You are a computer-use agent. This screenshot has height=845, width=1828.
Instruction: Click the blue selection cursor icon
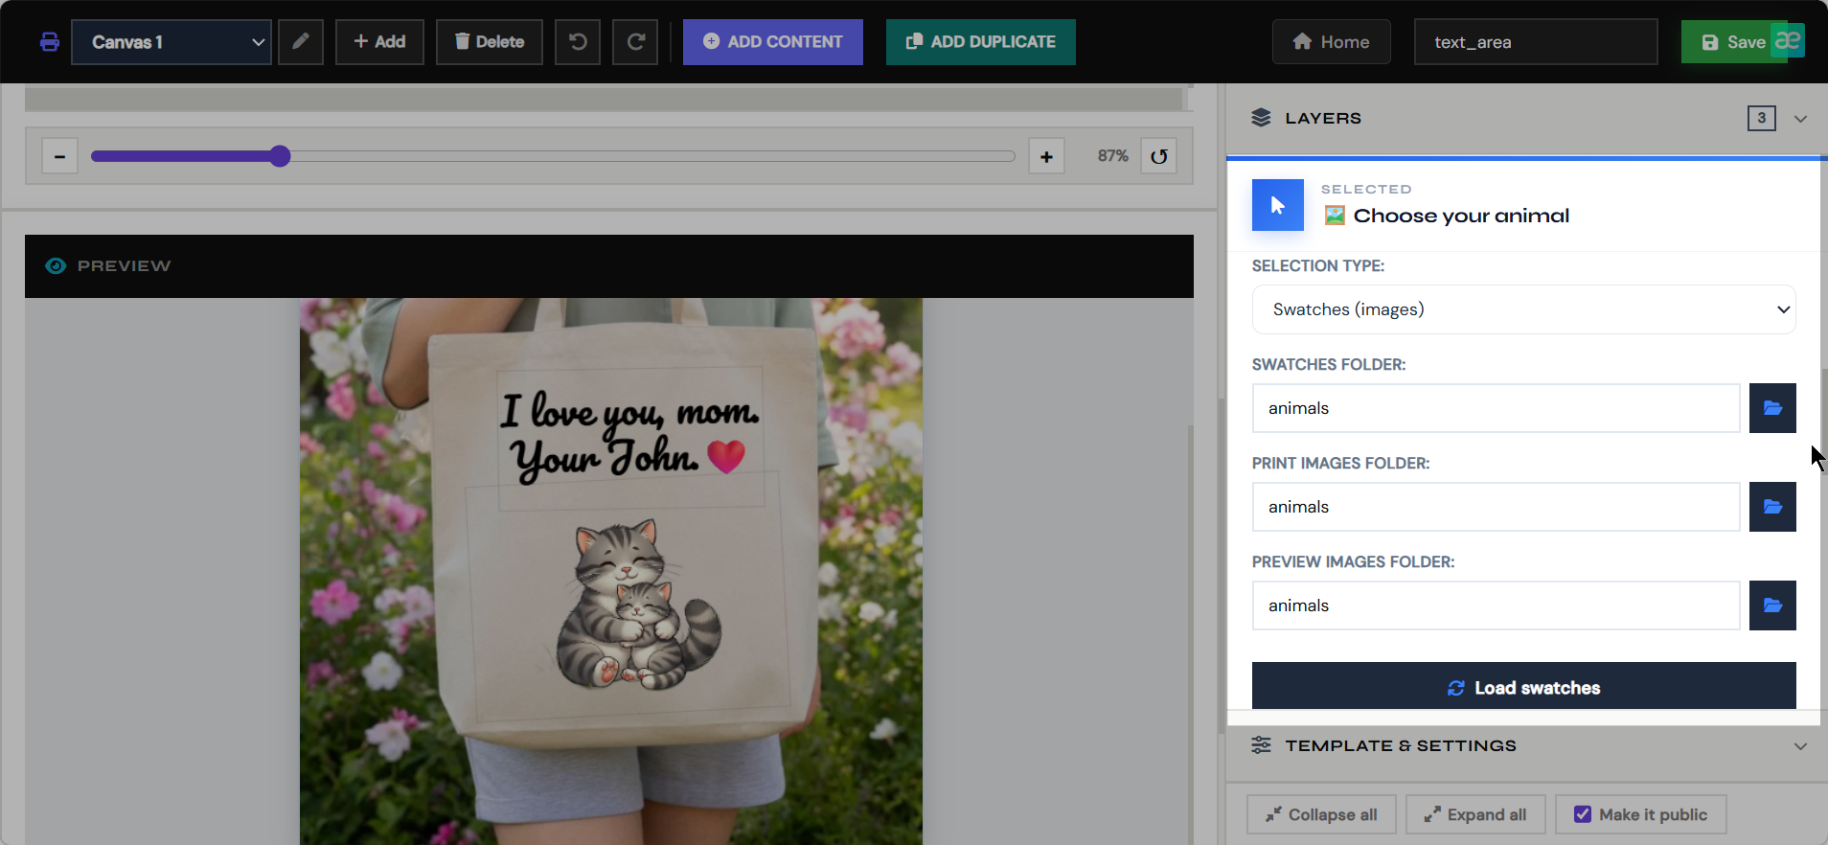click(1278, 205)
